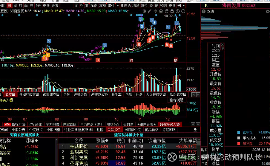
Task: Toggle 事件 event markers
Action: click(111, 5)
